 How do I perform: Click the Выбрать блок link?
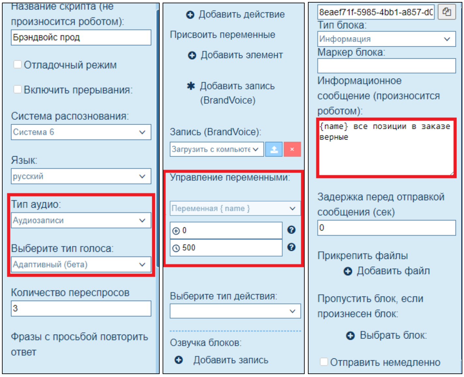point(393,335)
